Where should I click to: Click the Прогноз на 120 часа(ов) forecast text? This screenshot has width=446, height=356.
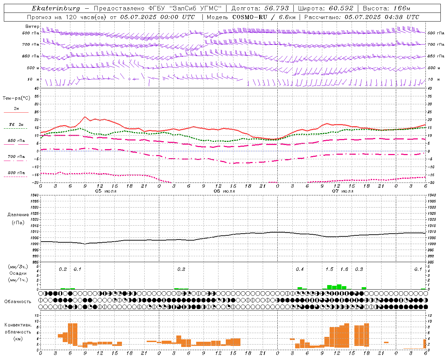point(67,17)
